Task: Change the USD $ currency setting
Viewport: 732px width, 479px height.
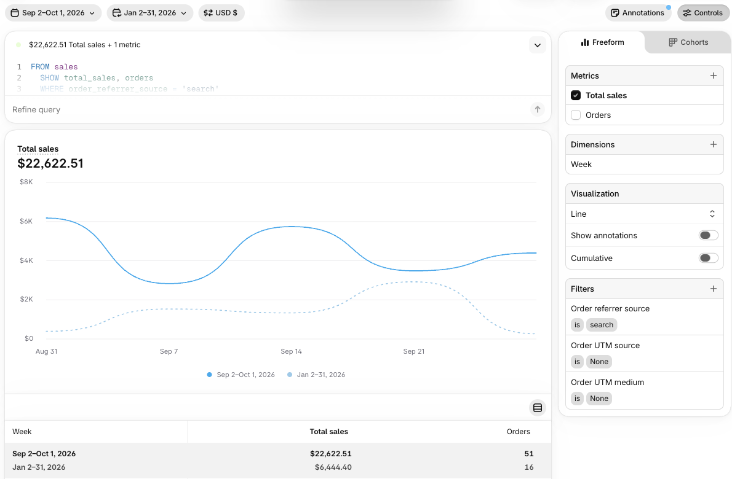Action: (221, 12)
